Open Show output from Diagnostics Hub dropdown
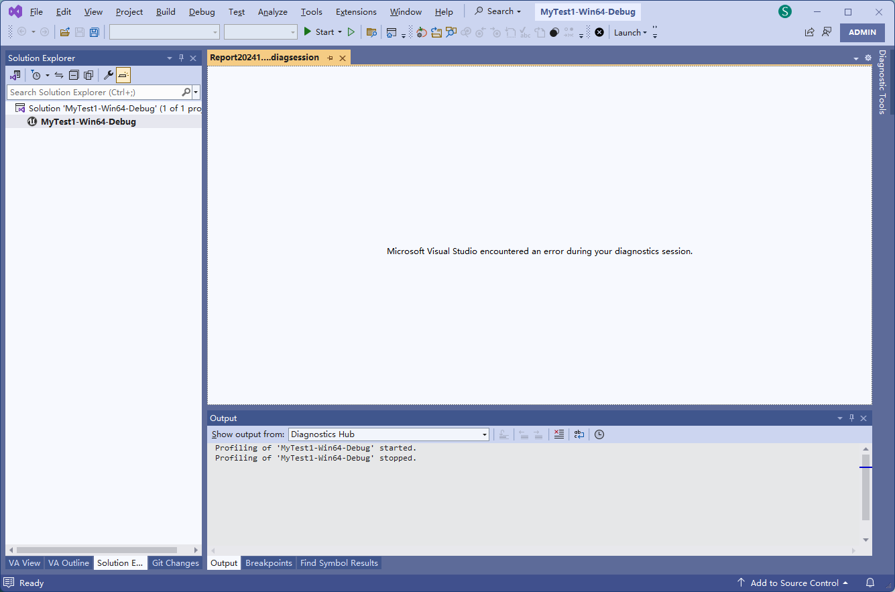This screenshot has height=592, width=895. click(x=389, y=434)
